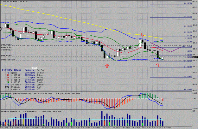This screenshot has width=198, height=129.
Task: Click the NY 12:13 am clock row
Action: [32, 89]
